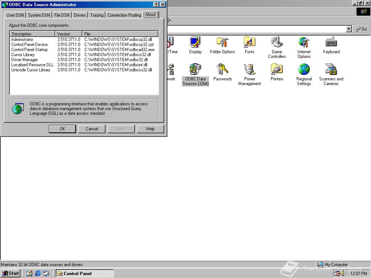The image size is (371, 278).
Task: Click the Help button in ODBC dialog
Action: point(150,129)
